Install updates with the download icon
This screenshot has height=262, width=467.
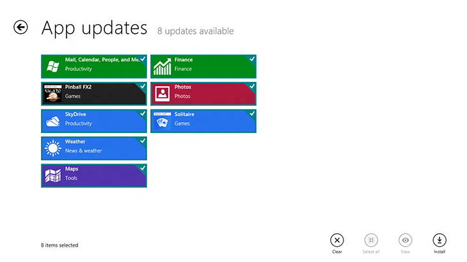pyautogui.click(x=439, y=240)
